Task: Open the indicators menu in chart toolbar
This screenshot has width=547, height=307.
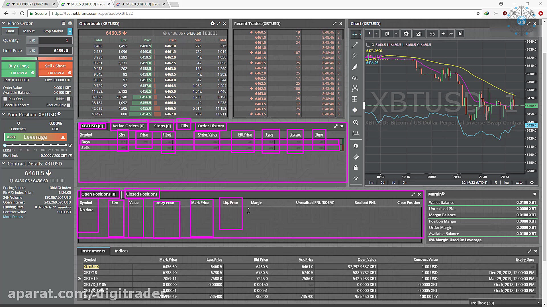Action: pyautogui.click(x=419, y=34)
